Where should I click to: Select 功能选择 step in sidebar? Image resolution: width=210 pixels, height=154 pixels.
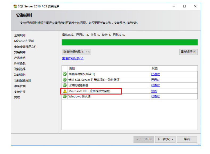20,69
